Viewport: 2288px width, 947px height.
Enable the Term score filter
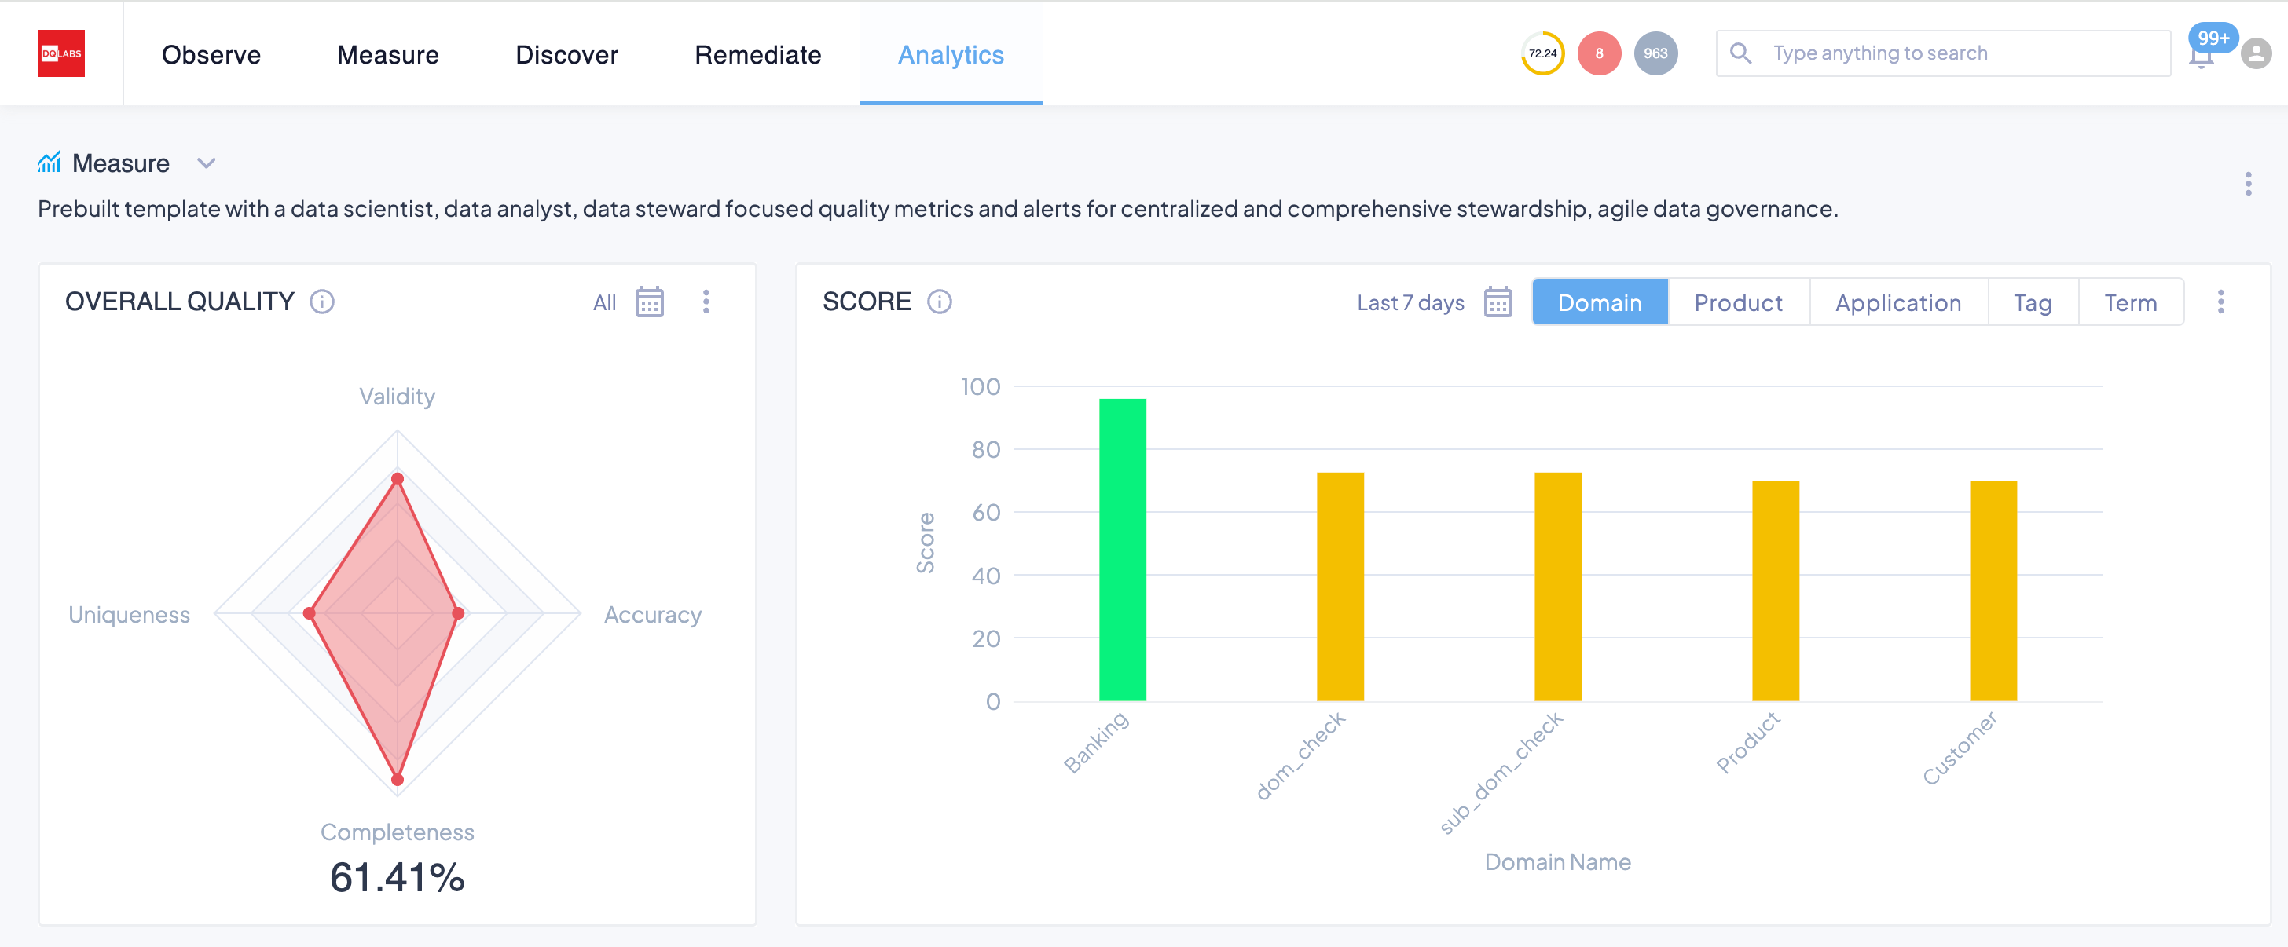(2132, 302)
